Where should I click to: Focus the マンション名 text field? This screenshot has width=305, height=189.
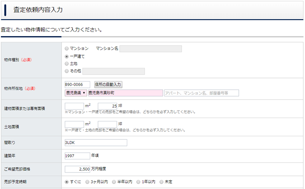151,49
